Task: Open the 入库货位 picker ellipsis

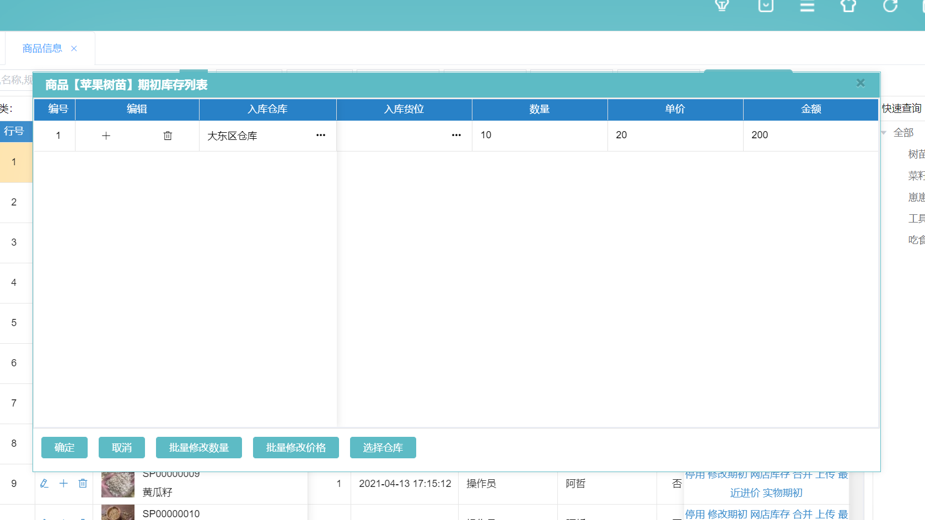Action: (x=456, y=135)
